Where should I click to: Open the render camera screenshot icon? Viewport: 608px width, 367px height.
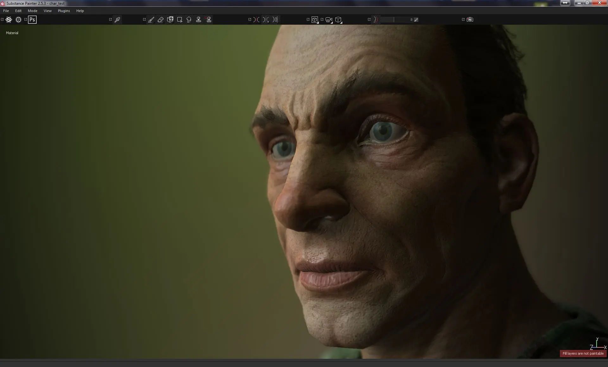point(470,20)
